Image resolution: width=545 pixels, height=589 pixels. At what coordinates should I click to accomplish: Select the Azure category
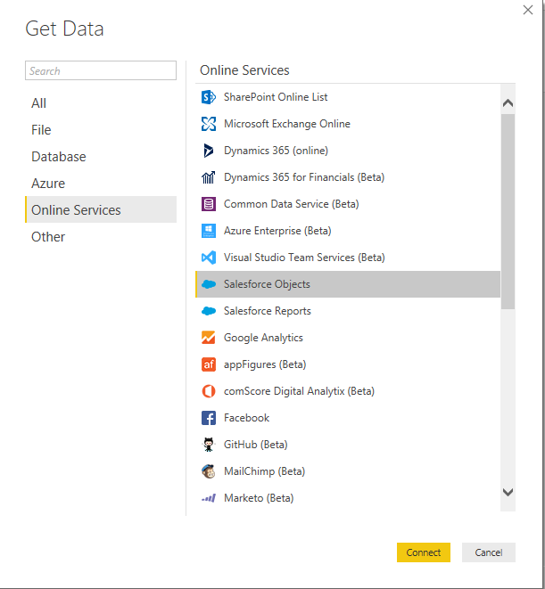point(48,184)
